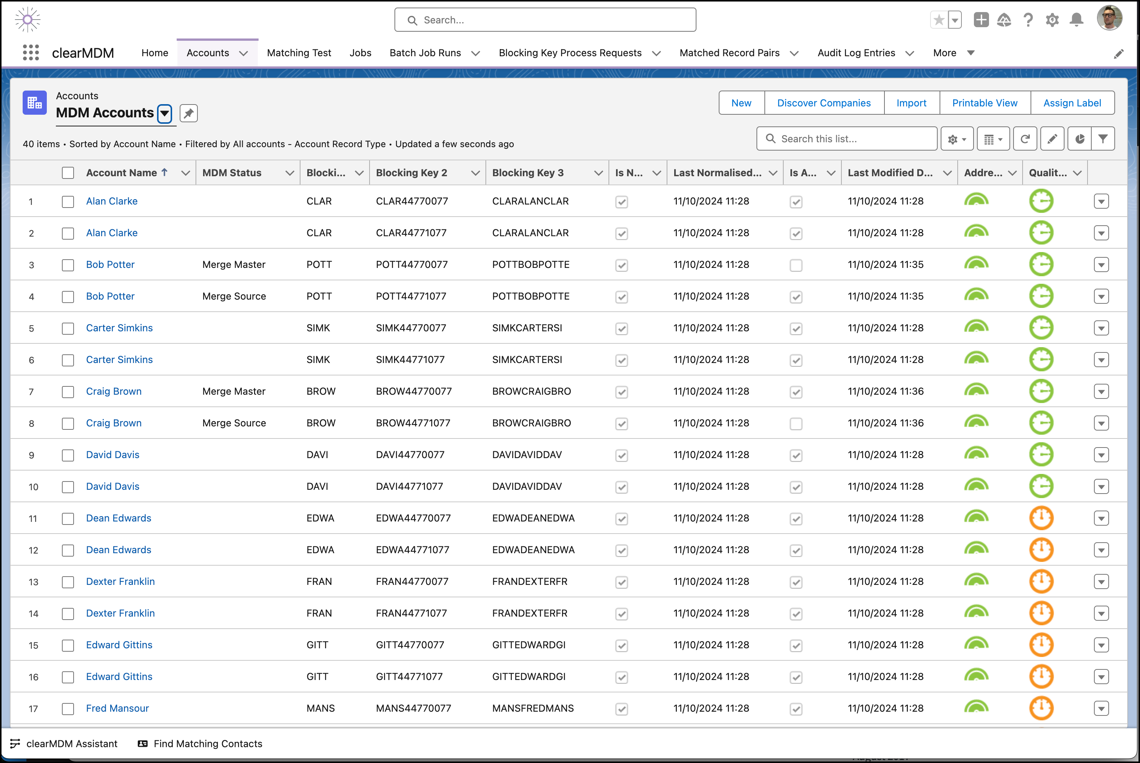The image size is (1140, 763).
Task: Refresh the MDM Accounts list view
Action: click(1025, 139)
